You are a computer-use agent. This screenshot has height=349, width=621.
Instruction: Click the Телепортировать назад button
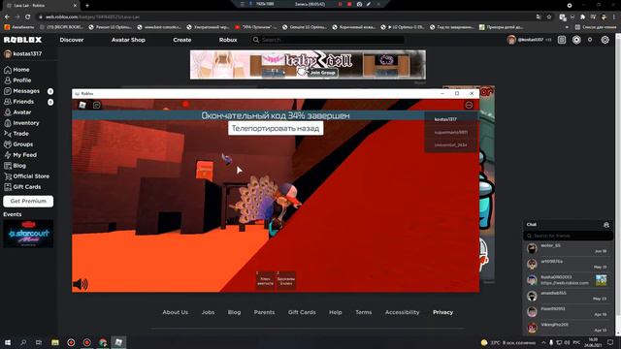click(276, 128)
